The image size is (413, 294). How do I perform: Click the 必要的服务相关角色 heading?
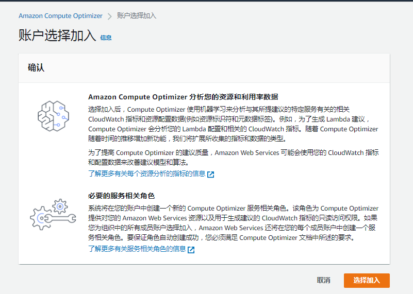[x=121, y=196]
